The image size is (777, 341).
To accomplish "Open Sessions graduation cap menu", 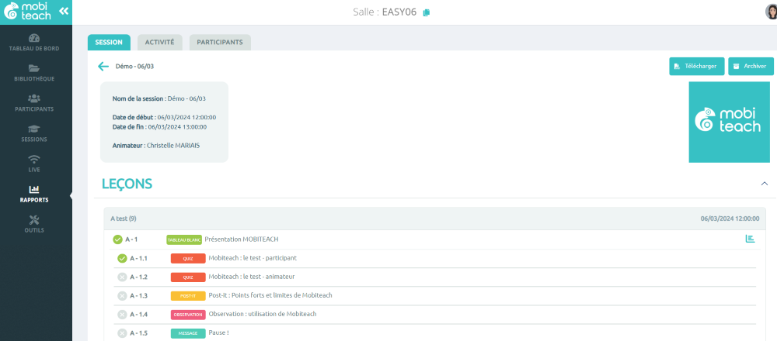I will (x=34, y=133).
